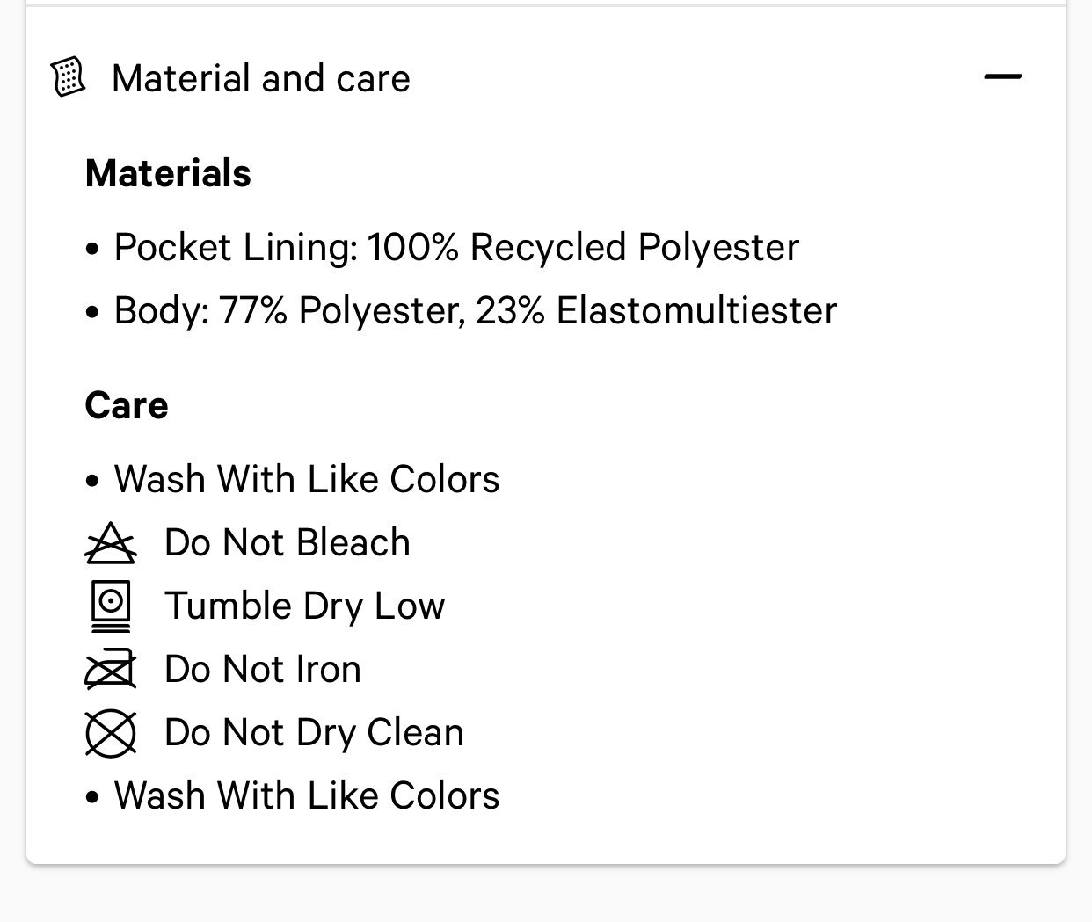Image resolution: width=1092 pixels, height=922 pixels.
Task: Click the 100% Recycled Polyester phrase
Action: pyautogui.click(x=584, y=247)
